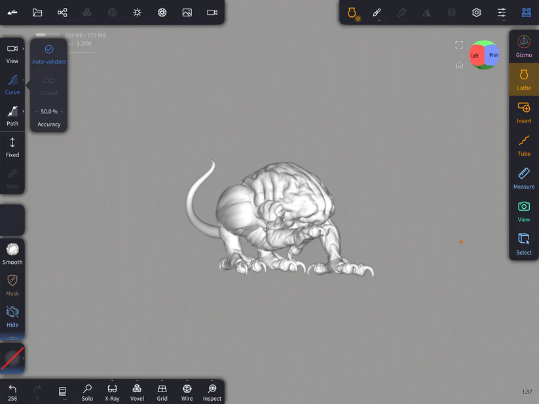Image resolution: width=539 pixels, height=404 pixels.
Task: Select the Insert tool
Action: 524,113
